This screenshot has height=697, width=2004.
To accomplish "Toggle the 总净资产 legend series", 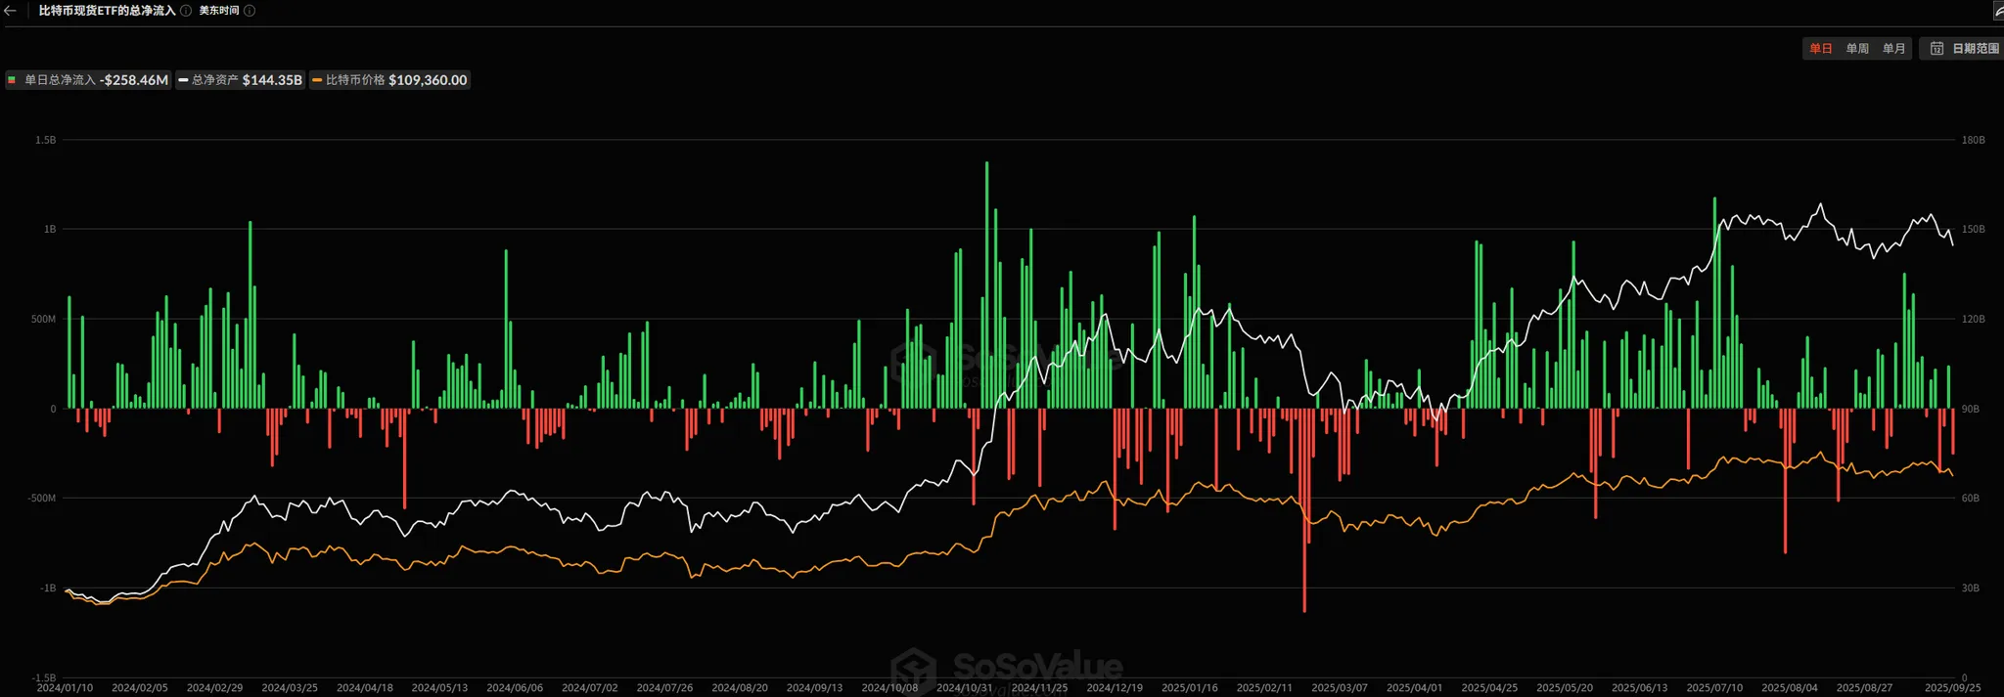I will coord(241,80).
